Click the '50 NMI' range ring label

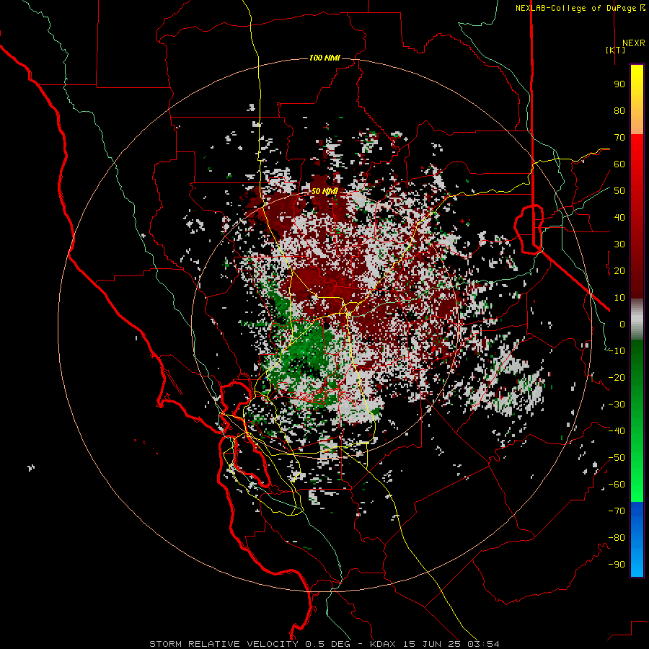[x=324, y=191]
